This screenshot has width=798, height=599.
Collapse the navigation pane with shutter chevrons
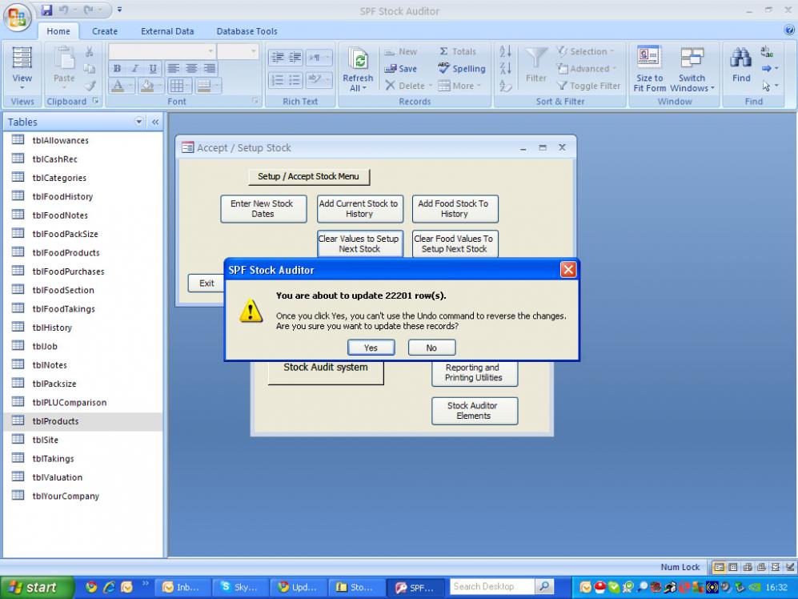coord(154,122)
